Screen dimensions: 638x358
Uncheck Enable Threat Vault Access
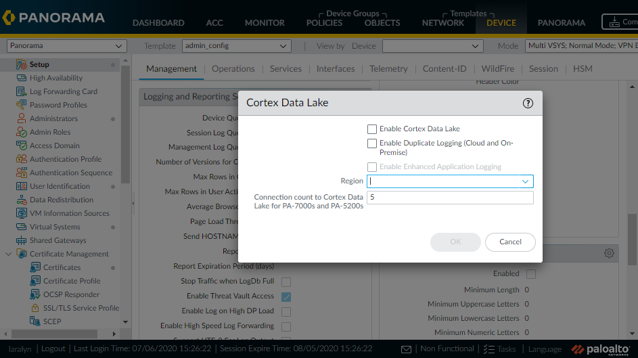point(286,296)
